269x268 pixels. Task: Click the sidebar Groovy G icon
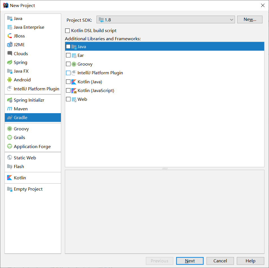[10, 129]
